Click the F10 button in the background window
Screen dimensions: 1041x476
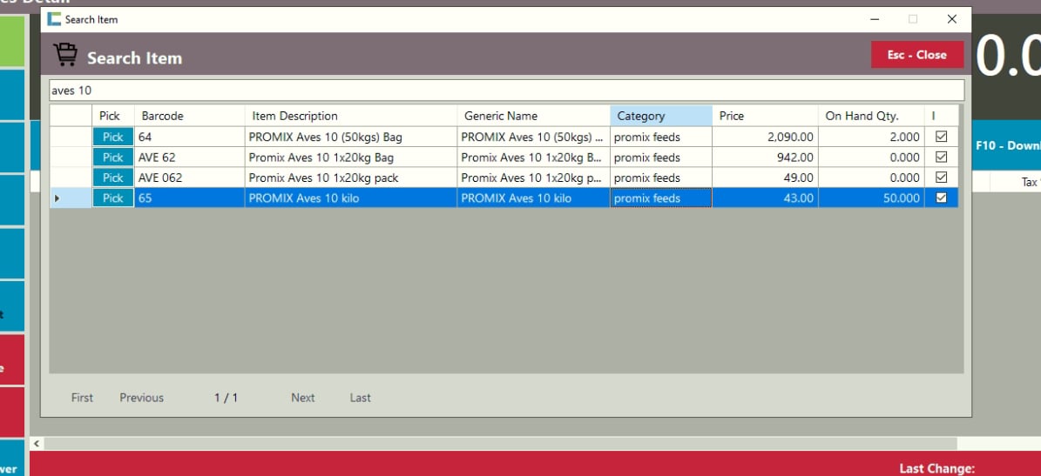pos(1006,145)
